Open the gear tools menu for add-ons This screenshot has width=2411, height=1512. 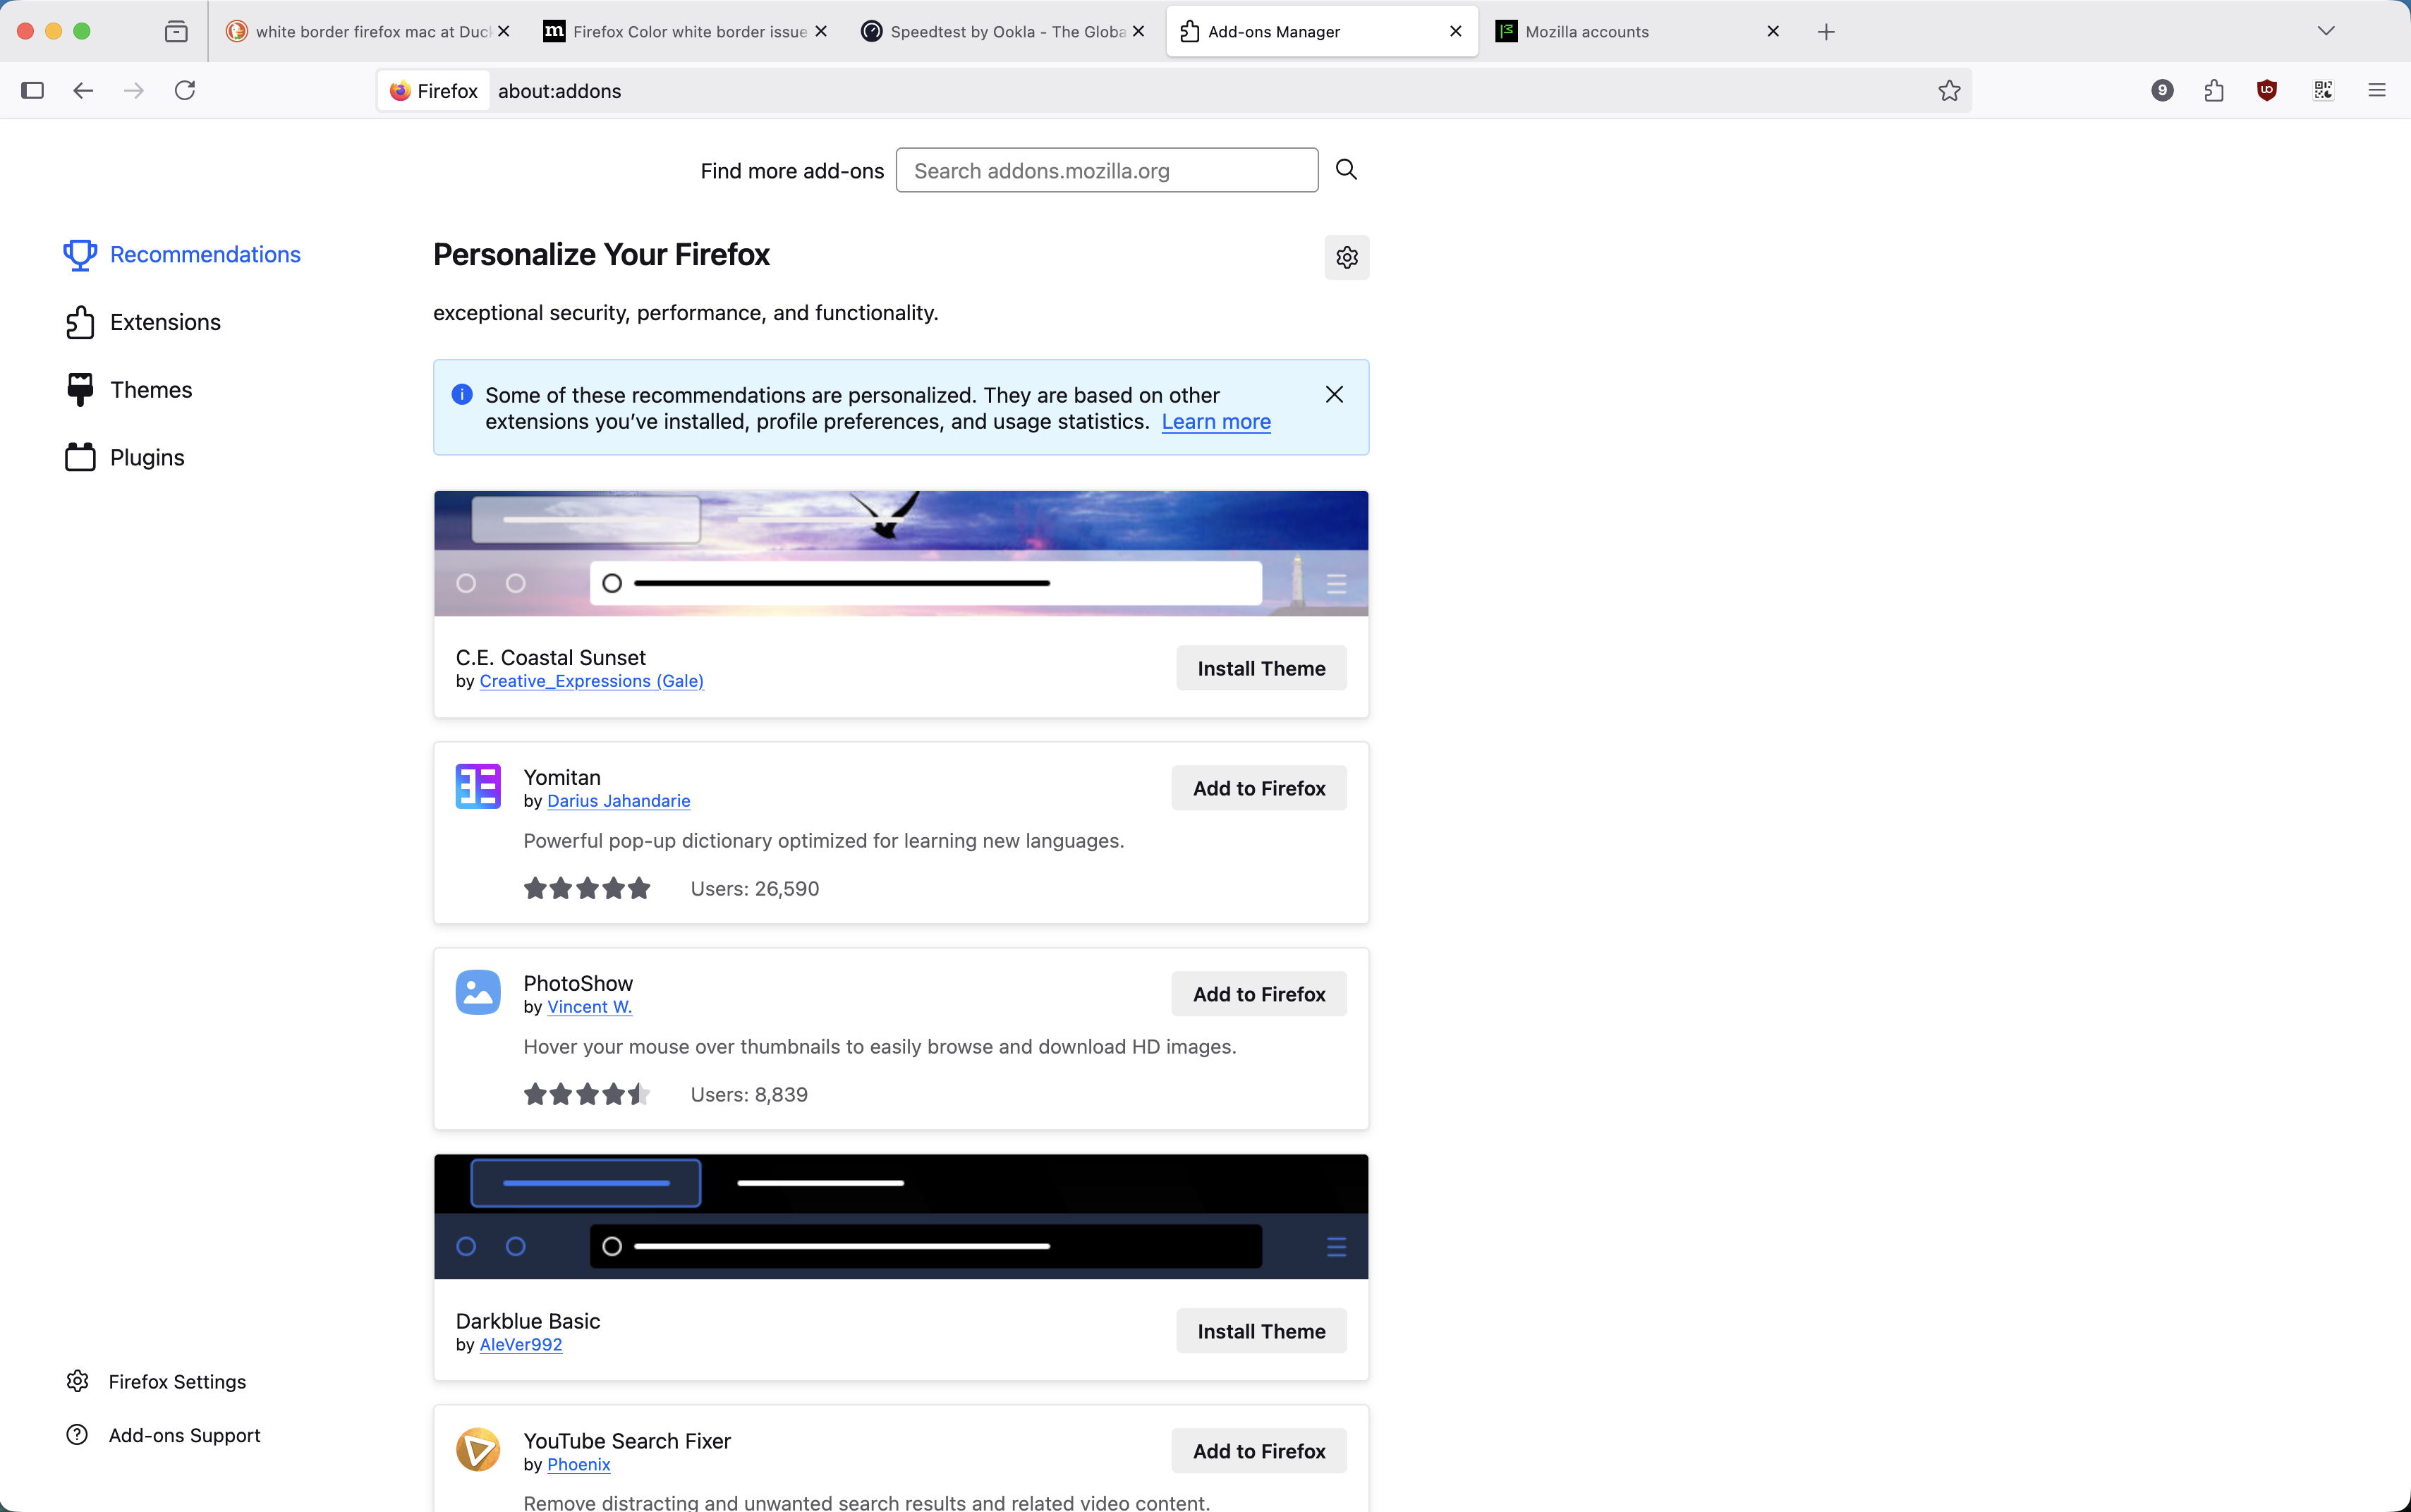tap(1346, 258)
